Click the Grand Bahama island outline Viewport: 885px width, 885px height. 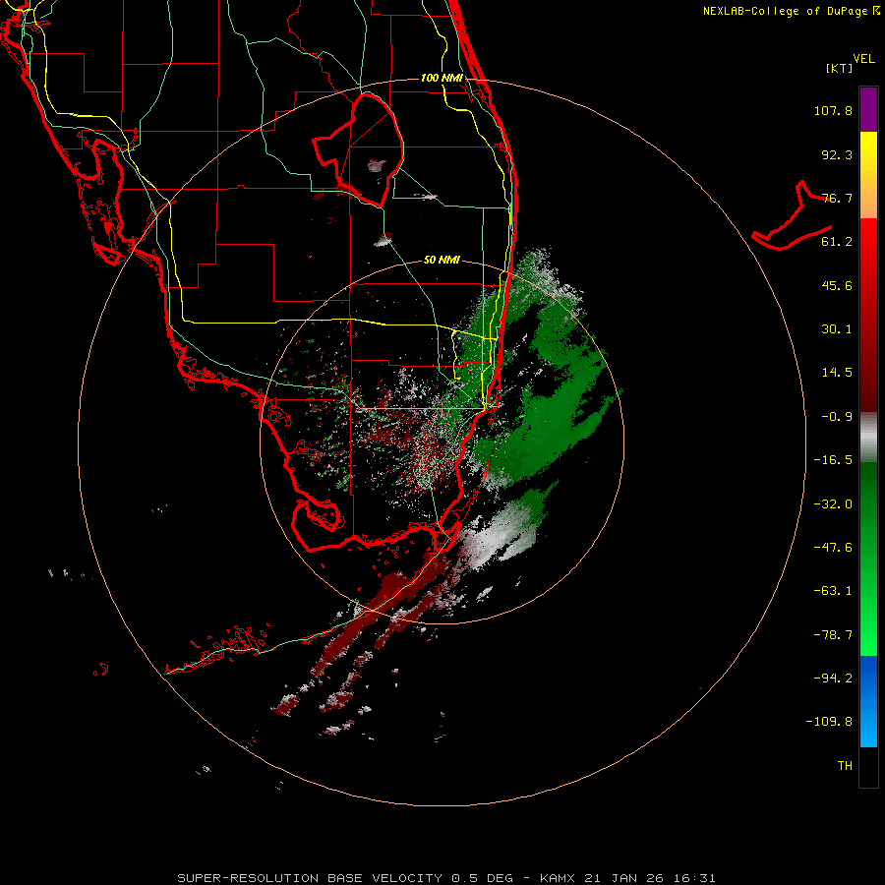[x=792, y=216]
